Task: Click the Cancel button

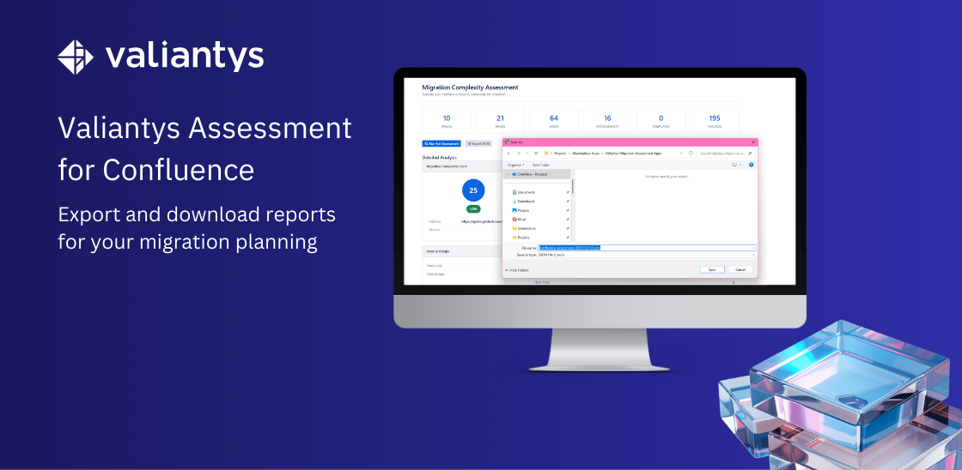Action: (740, 269)
